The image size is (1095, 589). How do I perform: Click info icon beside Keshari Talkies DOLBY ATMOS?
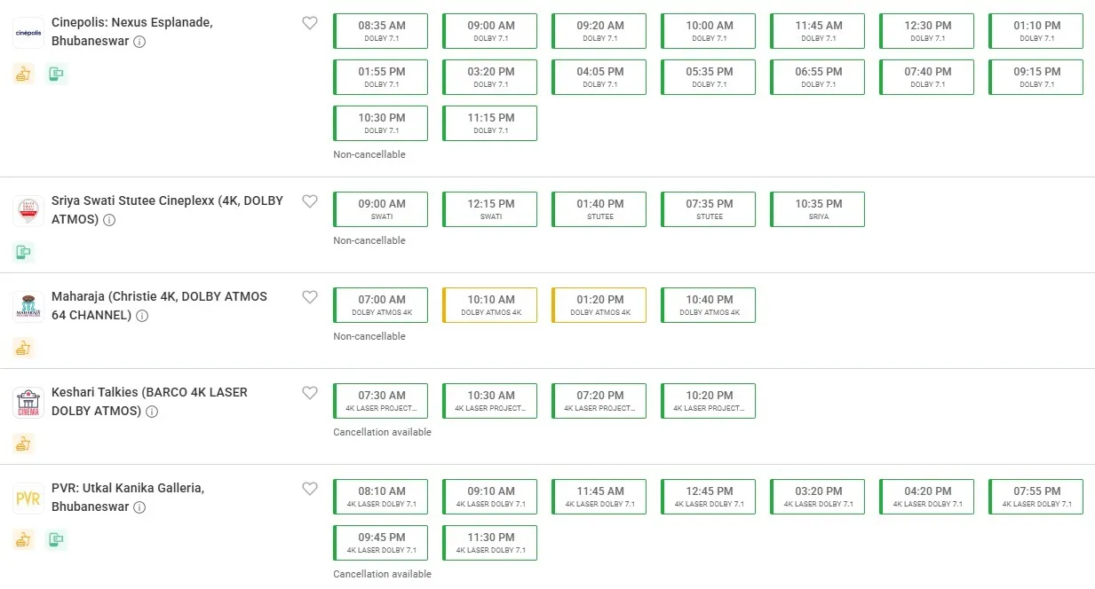point(152,412)
